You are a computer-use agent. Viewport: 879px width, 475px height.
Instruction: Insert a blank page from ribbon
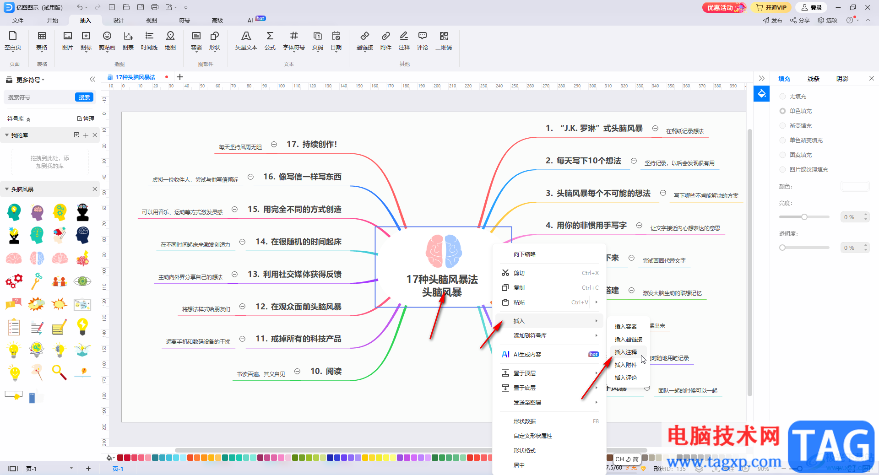pyautogui.click(x=13, y=40)
